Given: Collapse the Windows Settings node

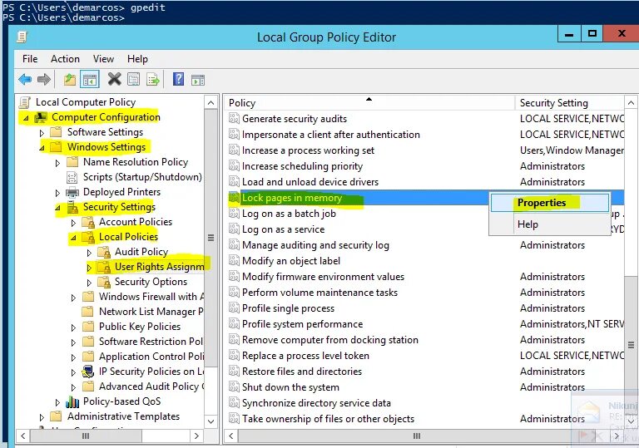Looking at the screenshot, I should (42, 148).
